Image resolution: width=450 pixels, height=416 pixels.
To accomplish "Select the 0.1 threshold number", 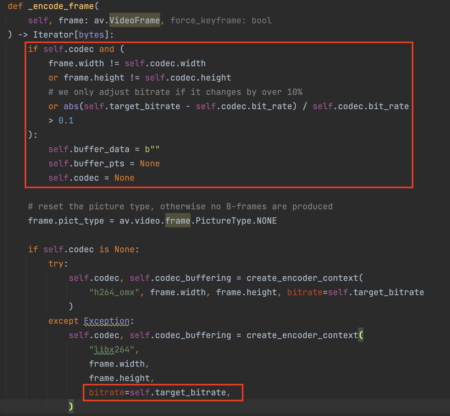I will [x=66, y=121].
